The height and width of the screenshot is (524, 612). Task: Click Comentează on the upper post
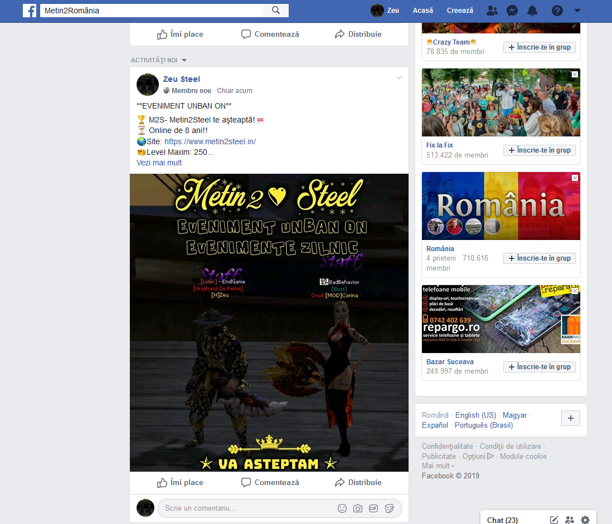[x=270, y=35]
